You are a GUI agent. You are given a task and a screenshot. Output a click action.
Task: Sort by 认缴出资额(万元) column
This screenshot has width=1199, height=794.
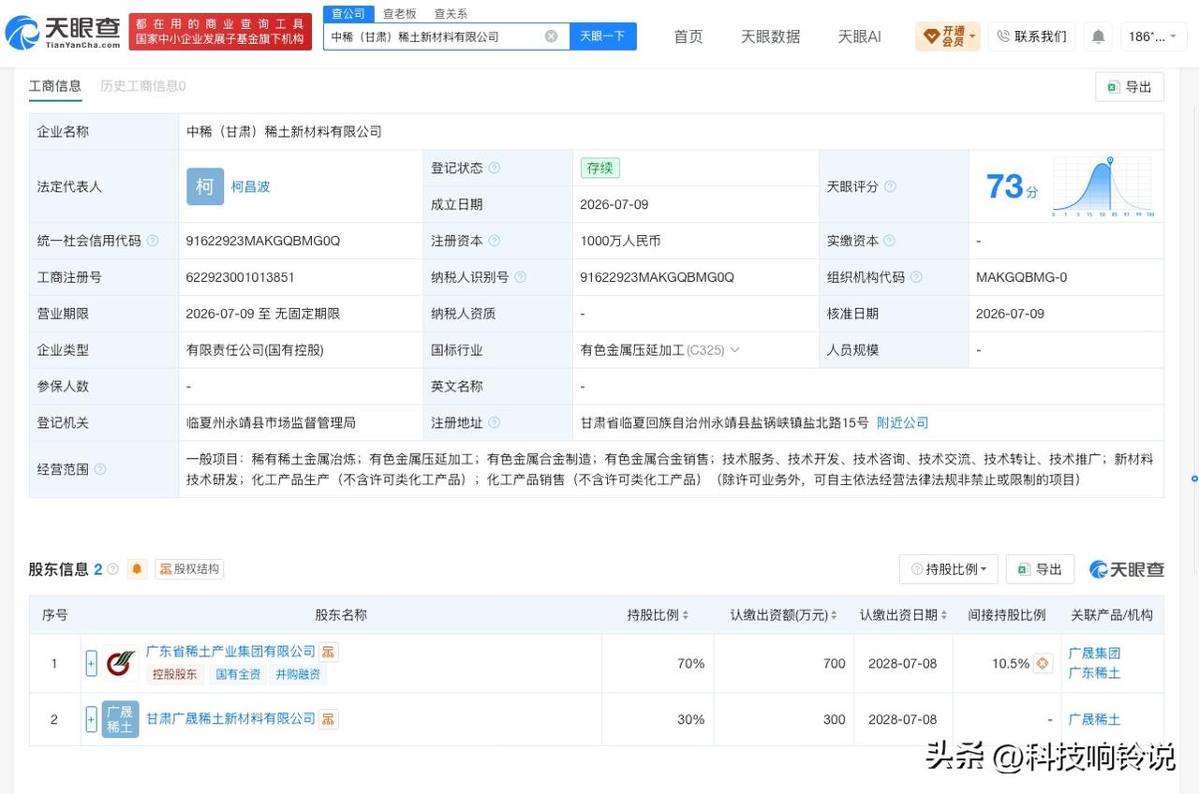(834, 615)
